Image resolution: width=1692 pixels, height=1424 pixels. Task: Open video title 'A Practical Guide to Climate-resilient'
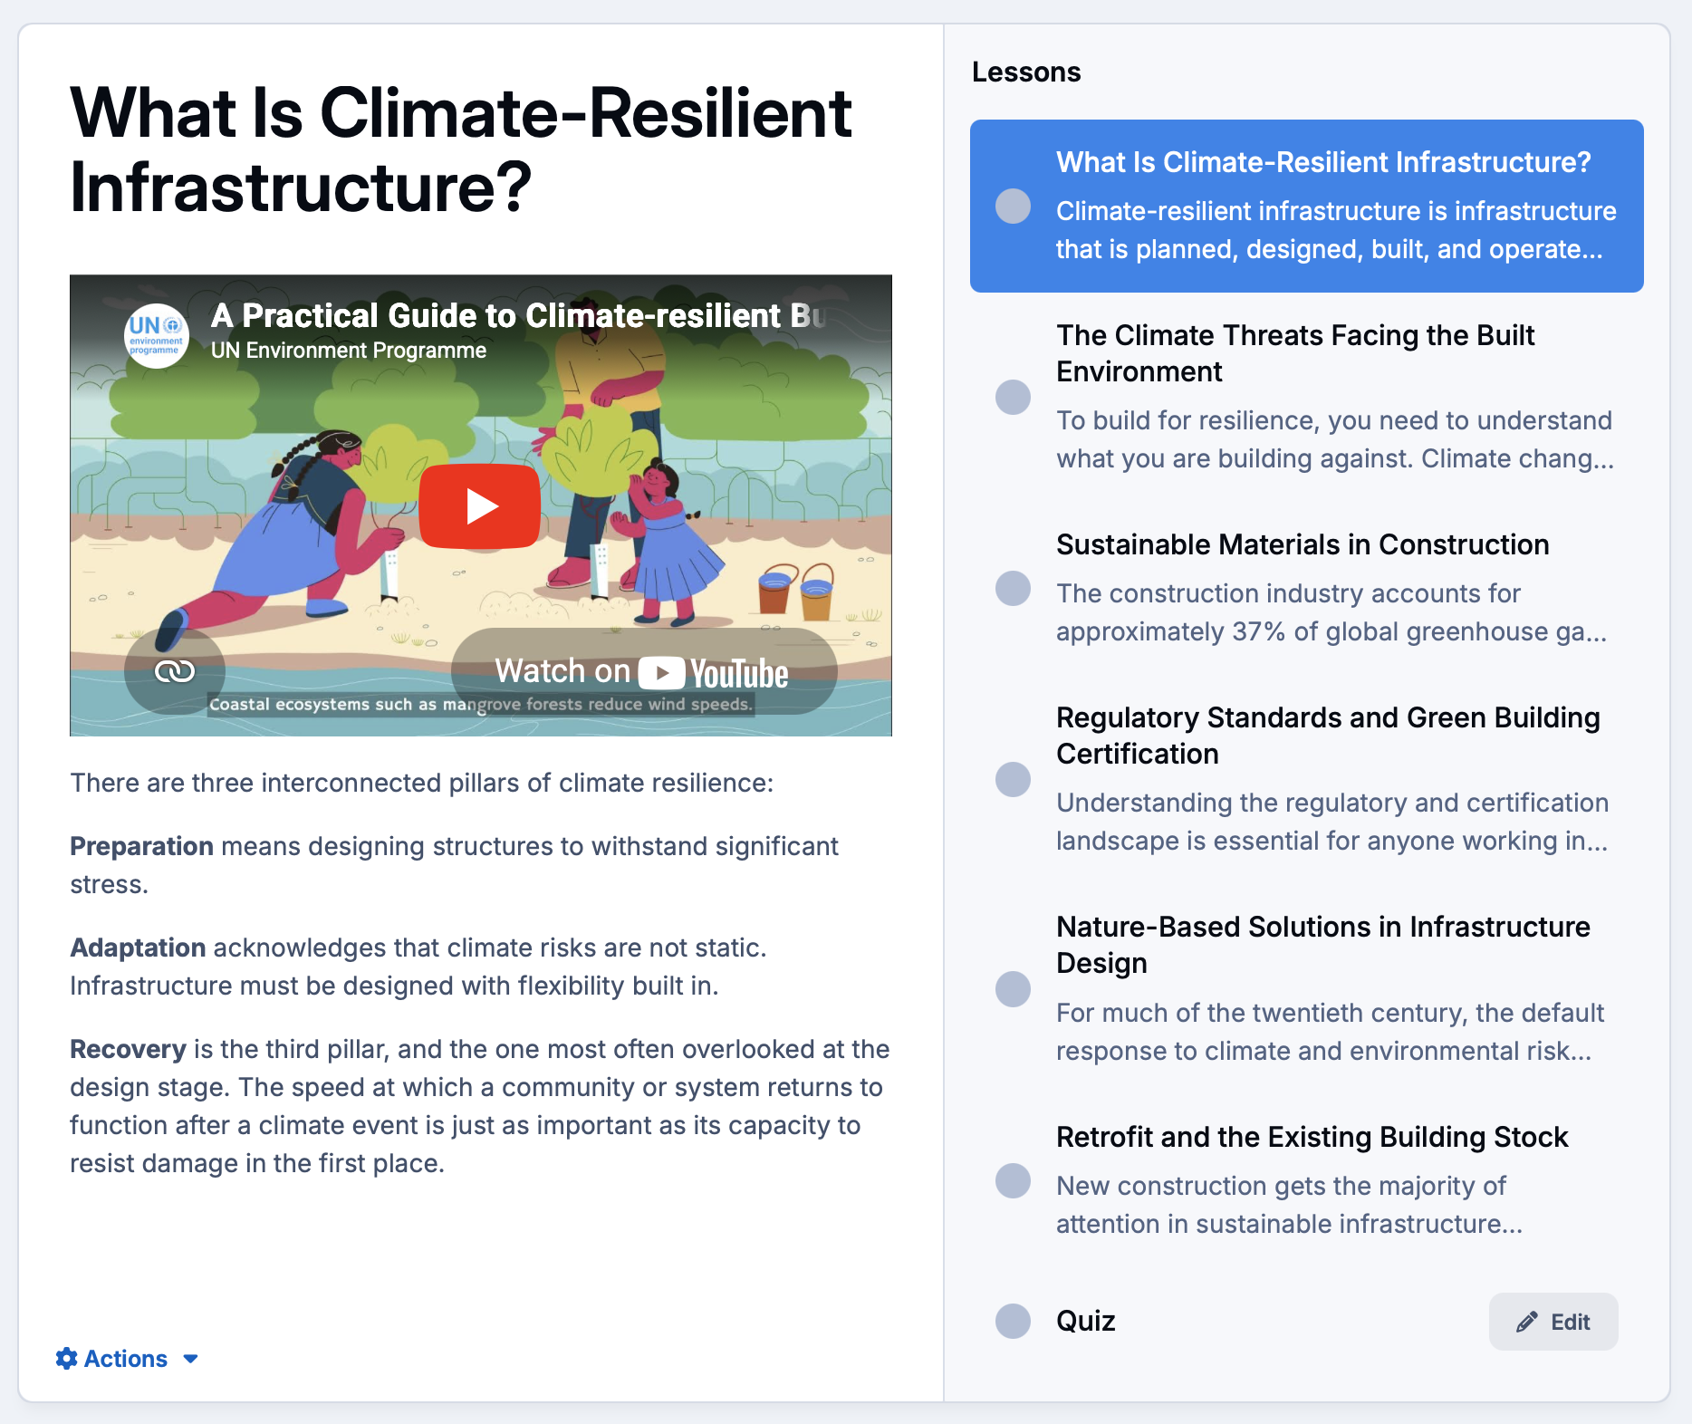point(517,315)
